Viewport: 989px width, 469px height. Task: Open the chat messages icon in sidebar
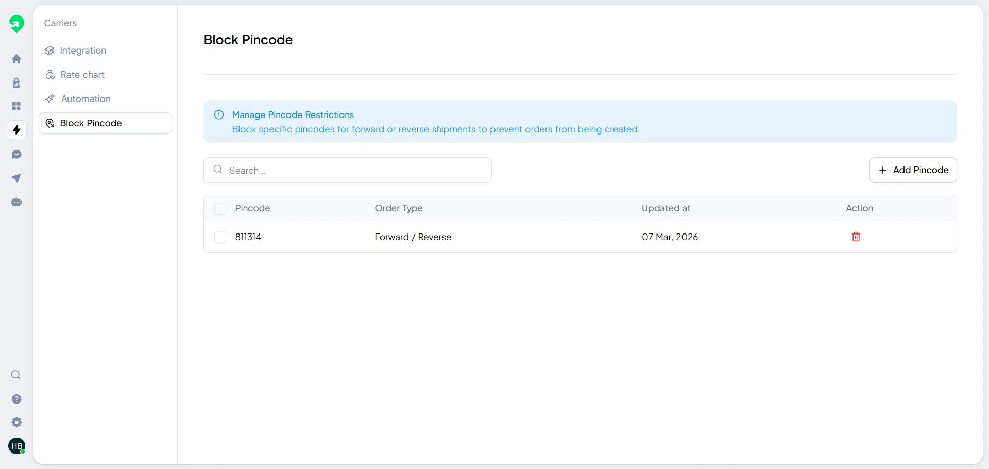tap(16, 154)
